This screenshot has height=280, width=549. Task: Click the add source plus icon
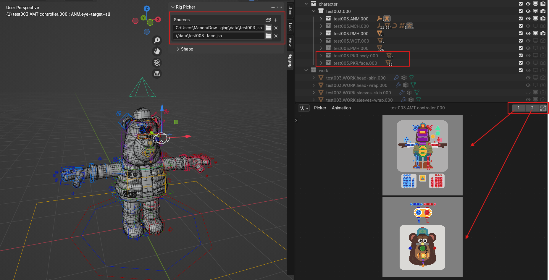[x=276, y=20]
